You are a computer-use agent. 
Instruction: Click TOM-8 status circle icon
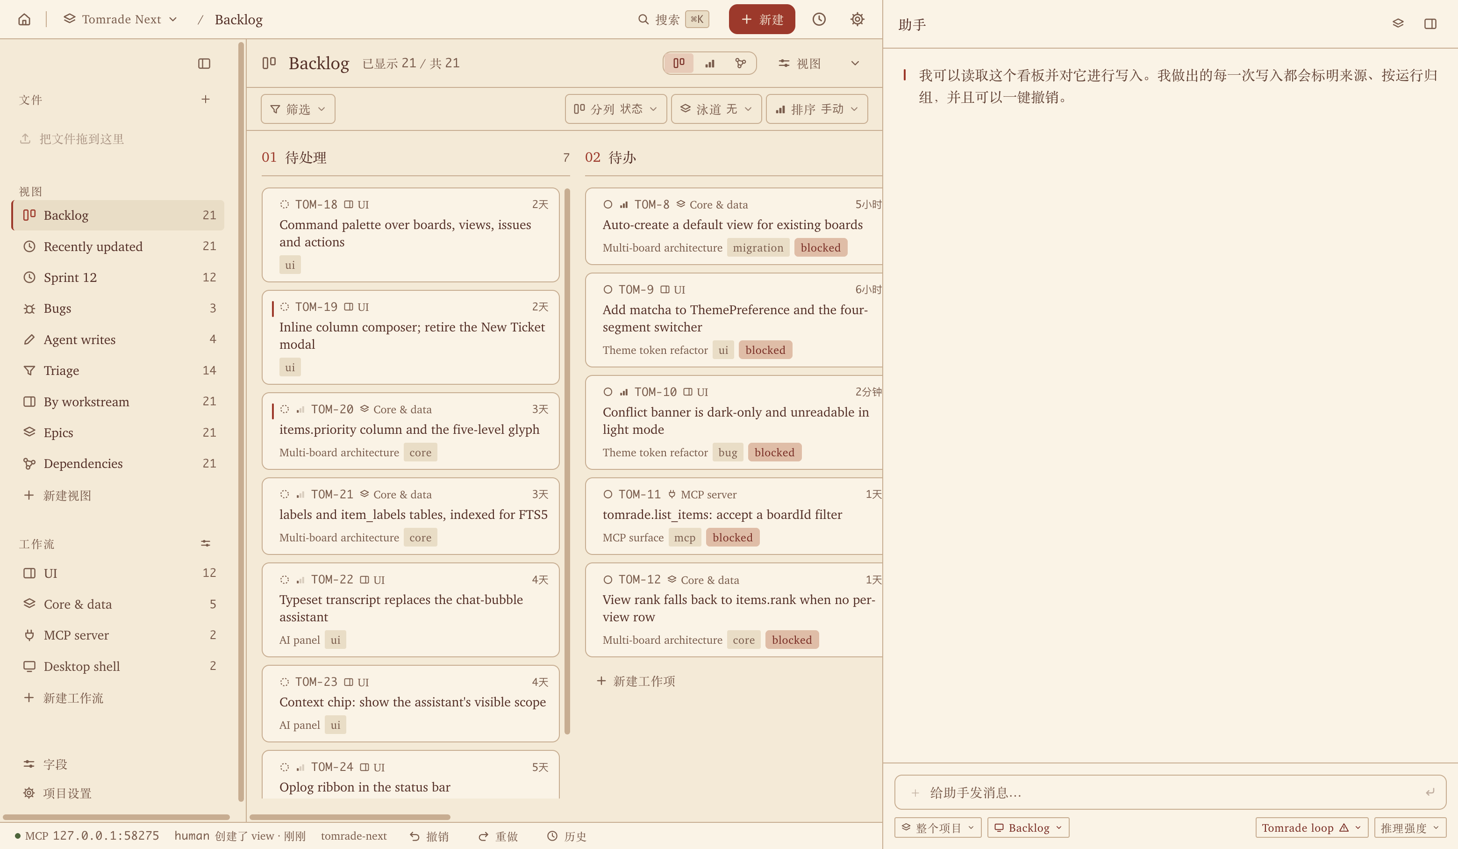pyautogui.click(x=607, y=204)
